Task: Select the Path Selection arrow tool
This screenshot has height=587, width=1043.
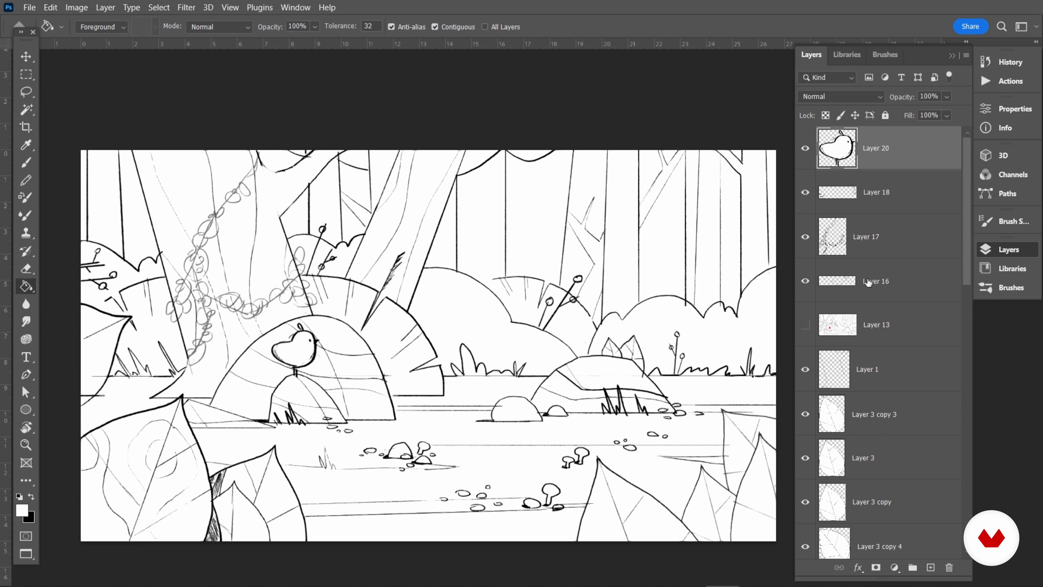Action: (x=26, y=392)
